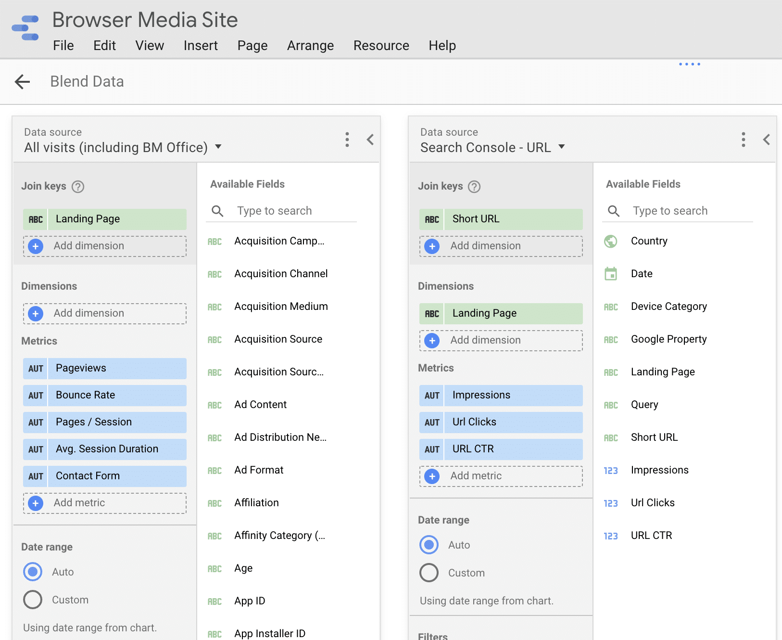The width and height of the screenshot is (782, 640).
Task: Click the ABC icon next to Device Category
Action: point(611,307)
